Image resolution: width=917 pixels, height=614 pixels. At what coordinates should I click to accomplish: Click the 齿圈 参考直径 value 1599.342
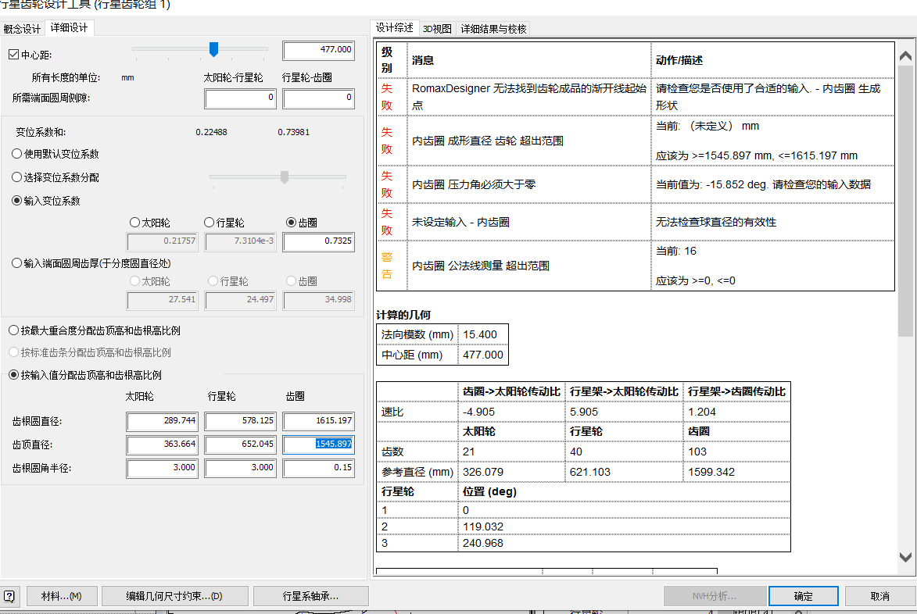pos(711,472)
